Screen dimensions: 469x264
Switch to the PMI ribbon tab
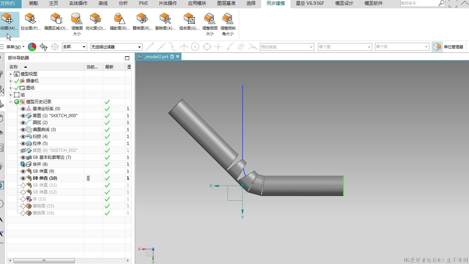143,3
